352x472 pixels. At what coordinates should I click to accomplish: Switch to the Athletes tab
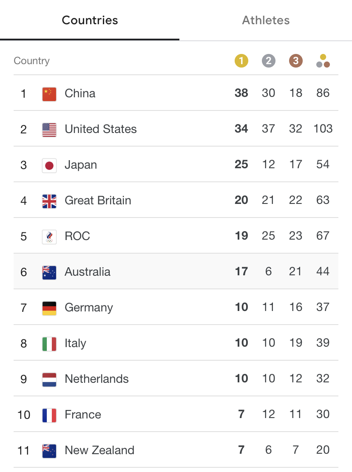point(266,20)
